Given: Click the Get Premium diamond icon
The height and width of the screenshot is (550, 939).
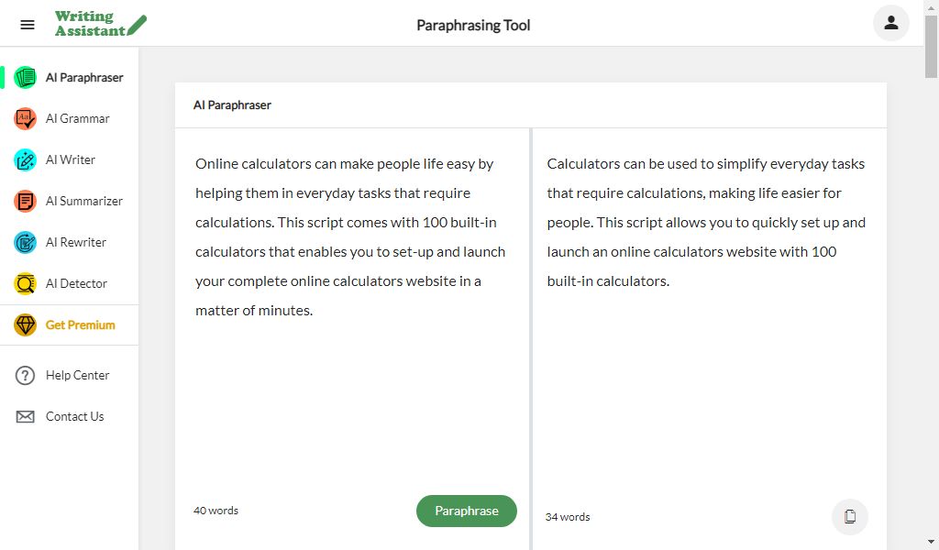Looking at the screenshot, I should pos(26,325).
